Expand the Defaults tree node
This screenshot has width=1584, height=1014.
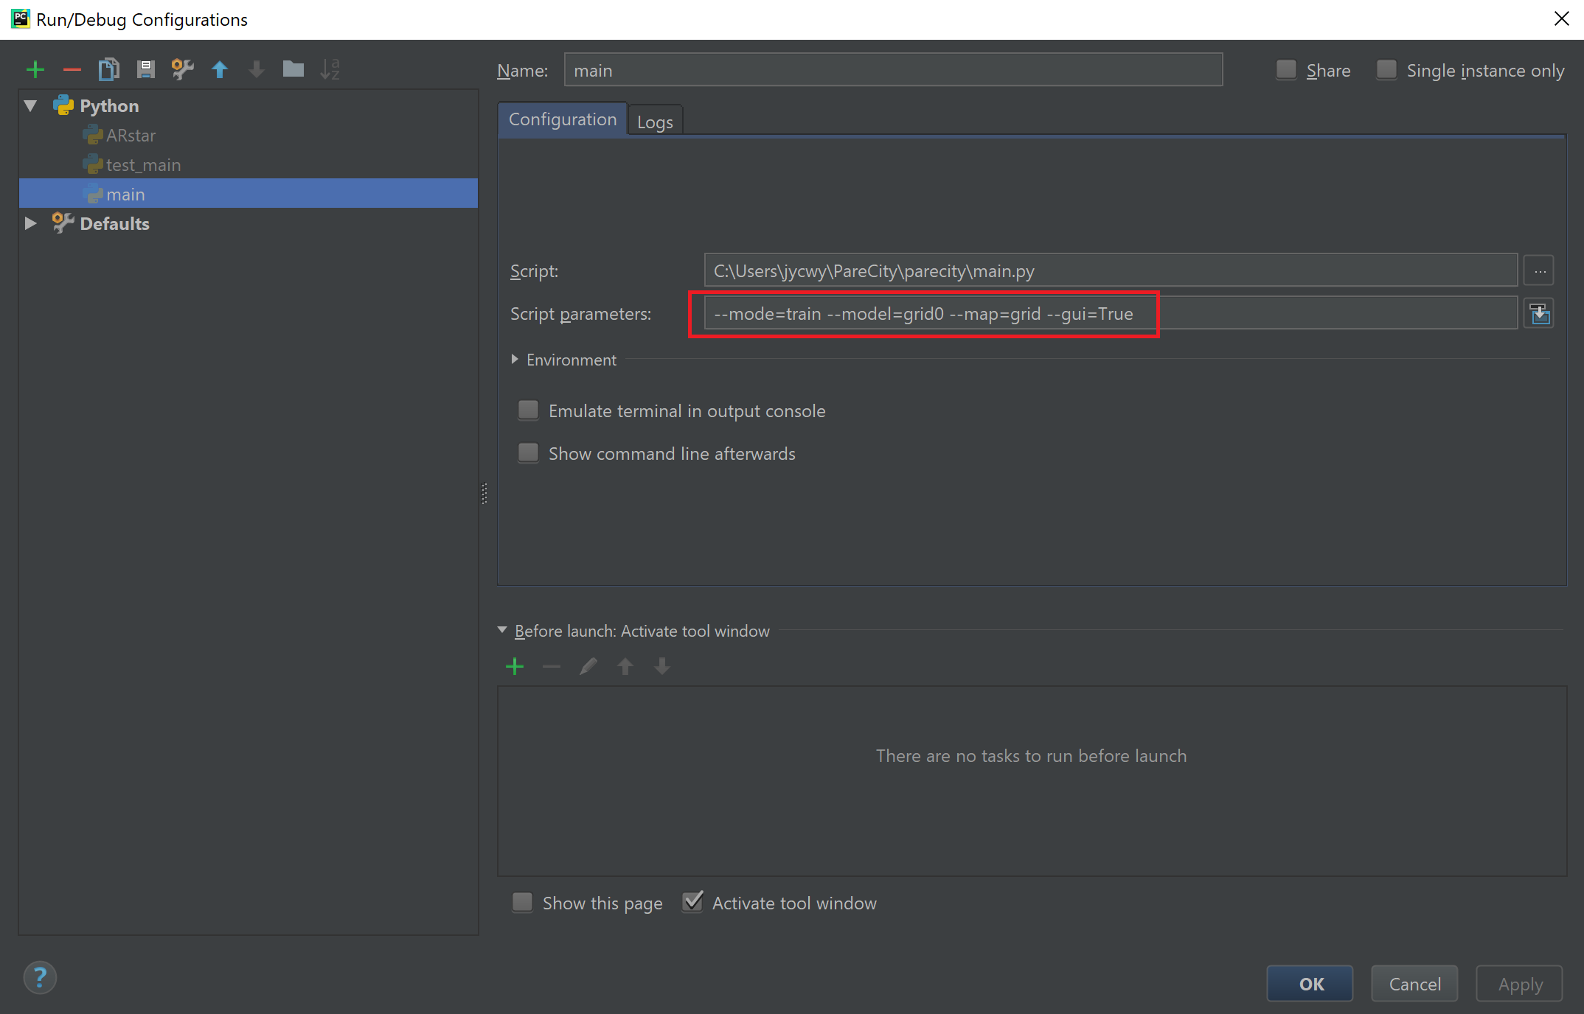(30, 223)
